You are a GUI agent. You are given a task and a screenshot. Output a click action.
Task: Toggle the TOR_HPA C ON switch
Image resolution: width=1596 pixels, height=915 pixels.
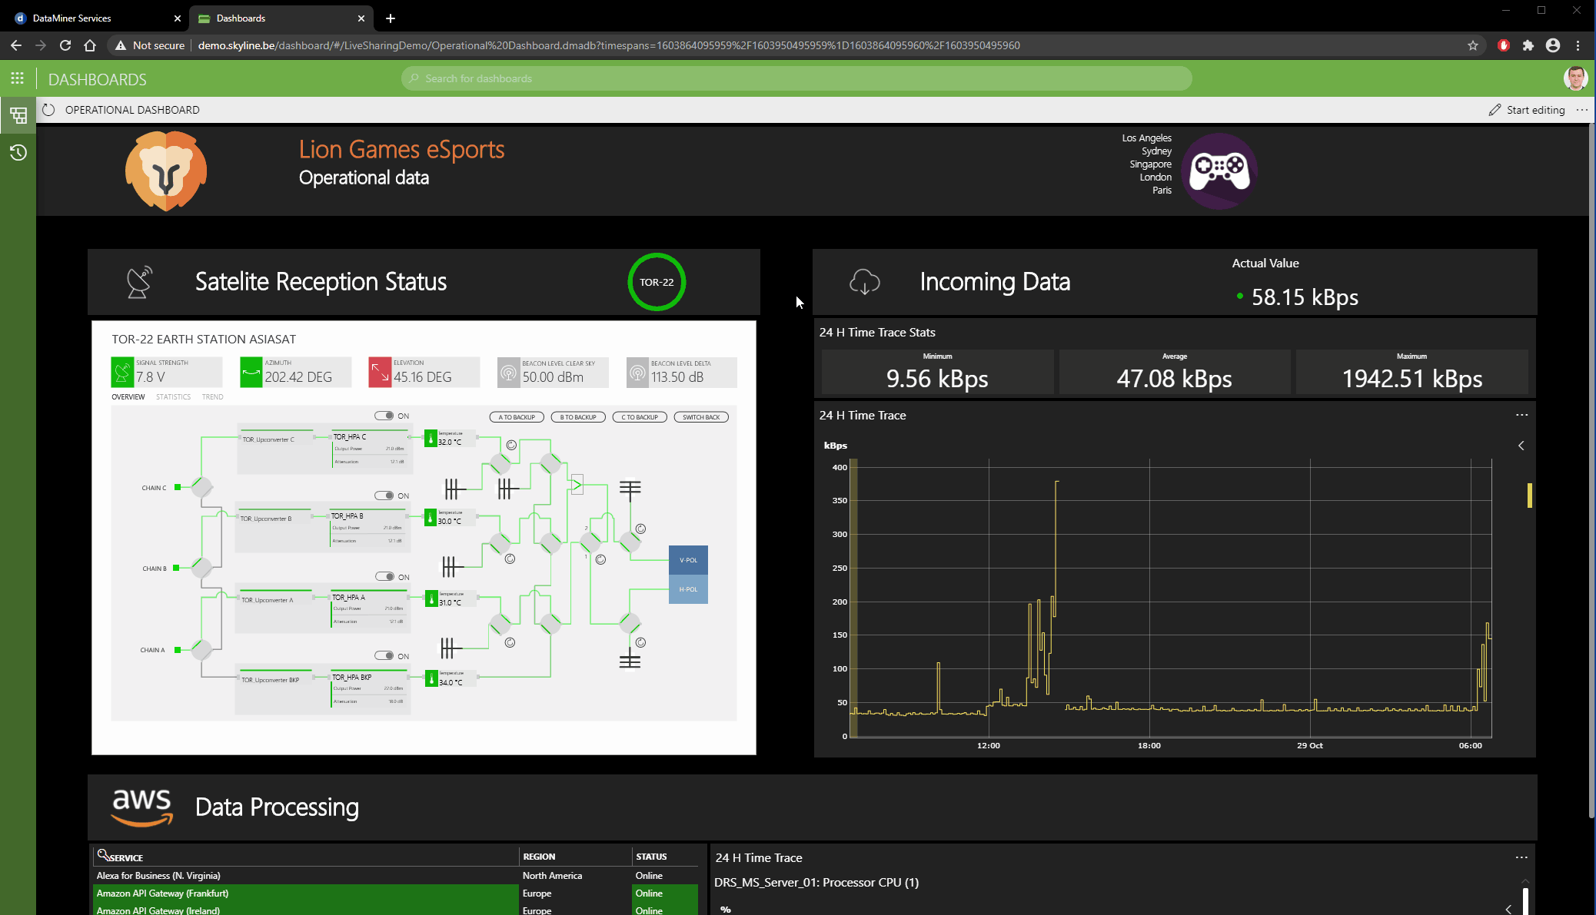tap(384, 416)
